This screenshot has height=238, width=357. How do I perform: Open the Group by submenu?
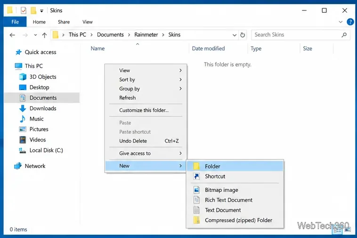(146, 88)
